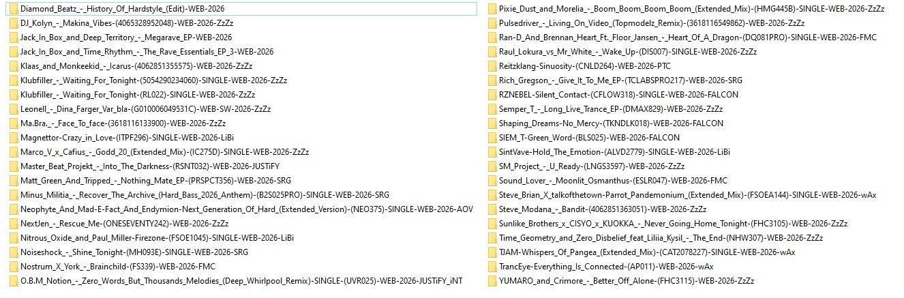Click folder icon beside O.B.M_Notion Zero_Words_But_Thousands_Melodies
This screenshot has width=904, height=298.
(14, 281)
